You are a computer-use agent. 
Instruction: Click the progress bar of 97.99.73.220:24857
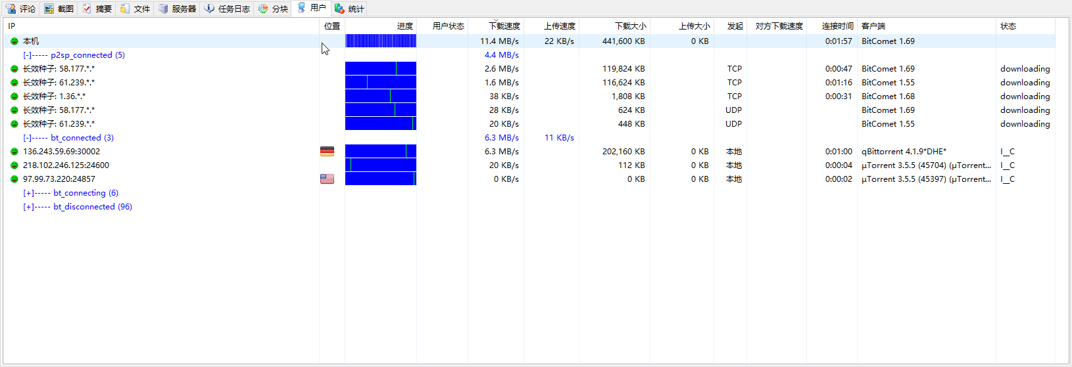click(x=381, y=179)
